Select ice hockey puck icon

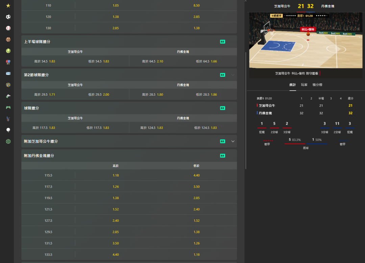pyautogui.click(x=8, y=73)
